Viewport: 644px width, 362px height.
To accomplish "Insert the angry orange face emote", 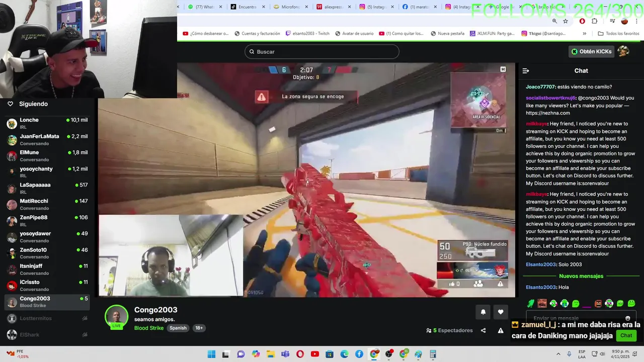I will point(598,303).
